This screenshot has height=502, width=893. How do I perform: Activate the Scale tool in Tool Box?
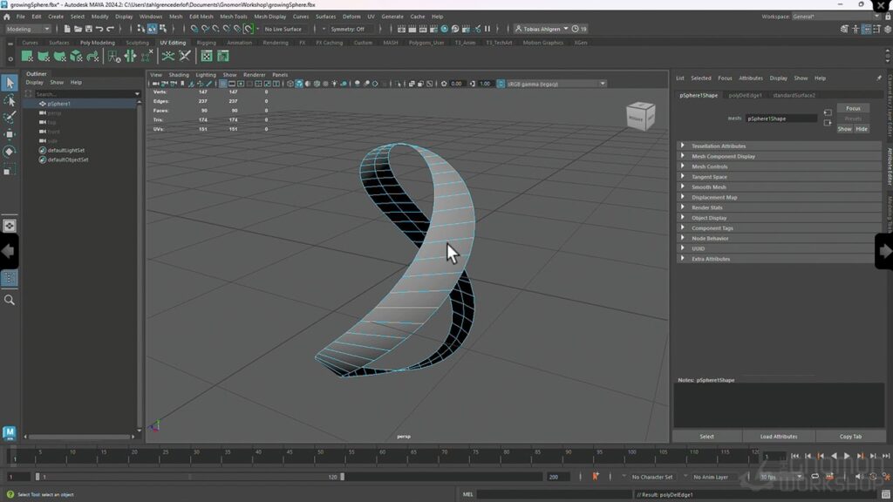click(x=10, y=169)
